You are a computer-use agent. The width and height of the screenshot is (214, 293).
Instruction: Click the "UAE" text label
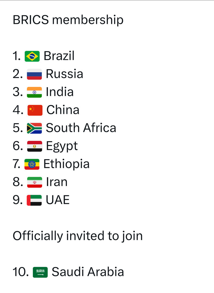pos(58,200)
